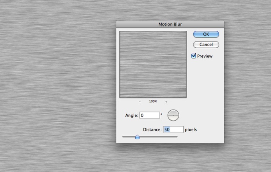This screenshot has height=172, width=271.
Task: Click the Distance pixels input field
Action: point(173,129)
